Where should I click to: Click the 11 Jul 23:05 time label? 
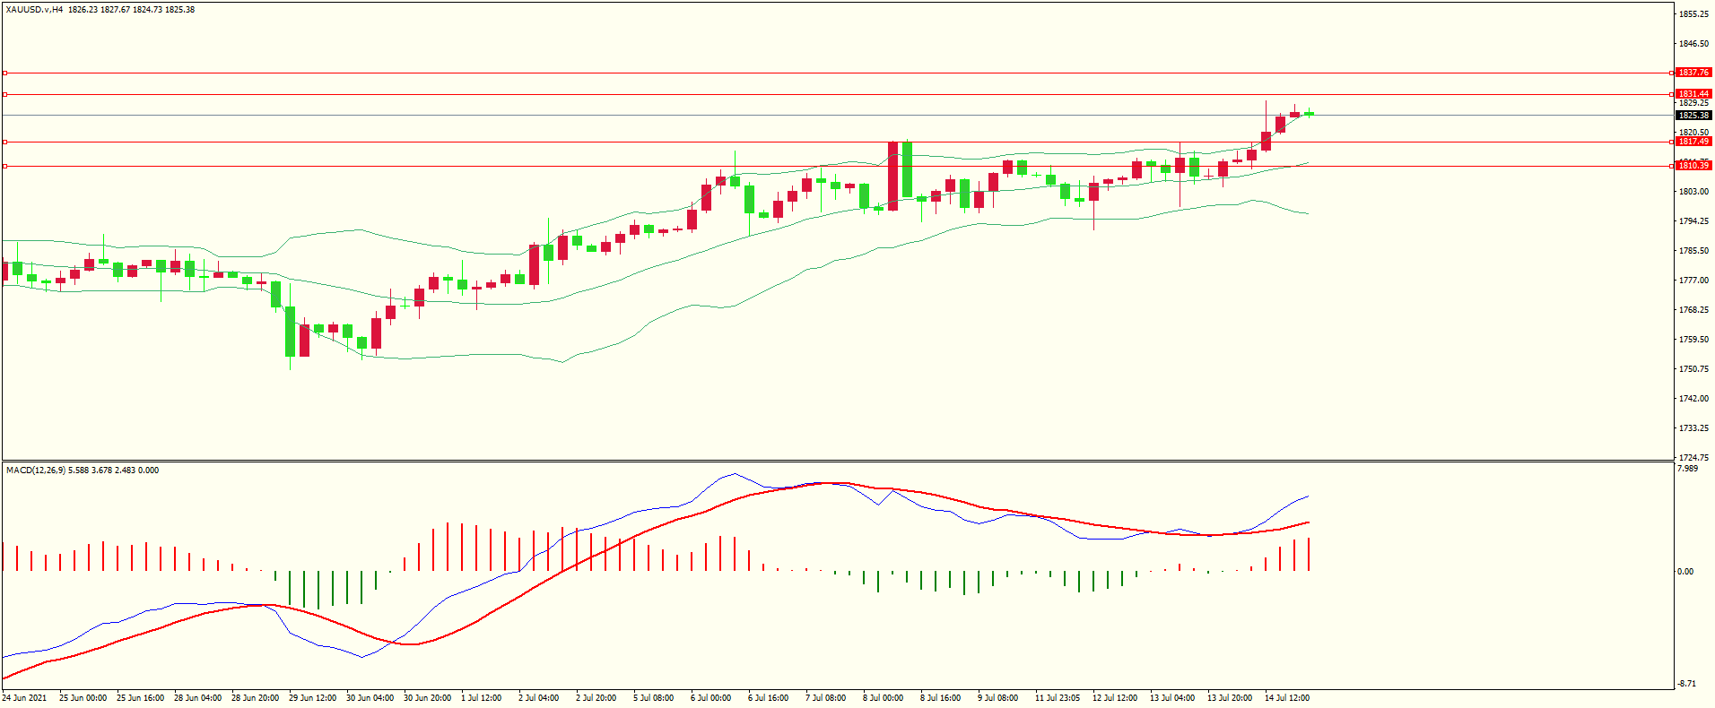[x=1058, y=698]
